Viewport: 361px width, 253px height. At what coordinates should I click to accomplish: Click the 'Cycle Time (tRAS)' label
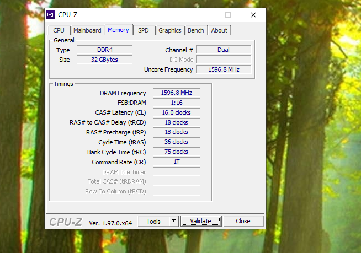[x=122, y=142]
